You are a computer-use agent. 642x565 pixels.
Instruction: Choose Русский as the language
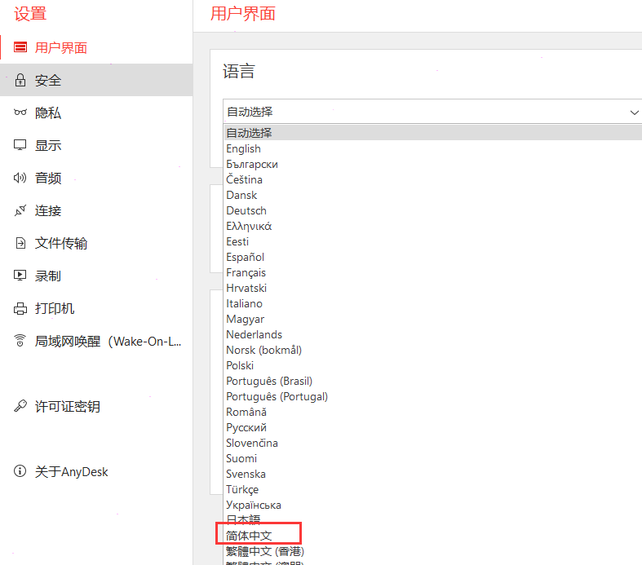pos(433,427)
